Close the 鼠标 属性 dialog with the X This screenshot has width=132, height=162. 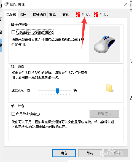pos(126,4)
